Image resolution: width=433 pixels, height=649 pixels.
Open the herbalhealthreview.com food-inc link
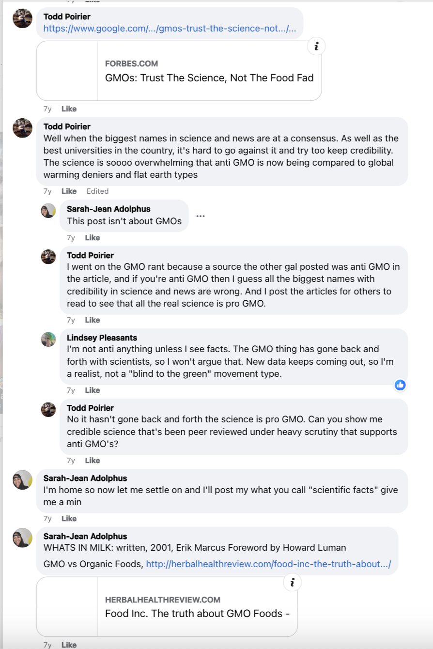click(x=269, y=564)
